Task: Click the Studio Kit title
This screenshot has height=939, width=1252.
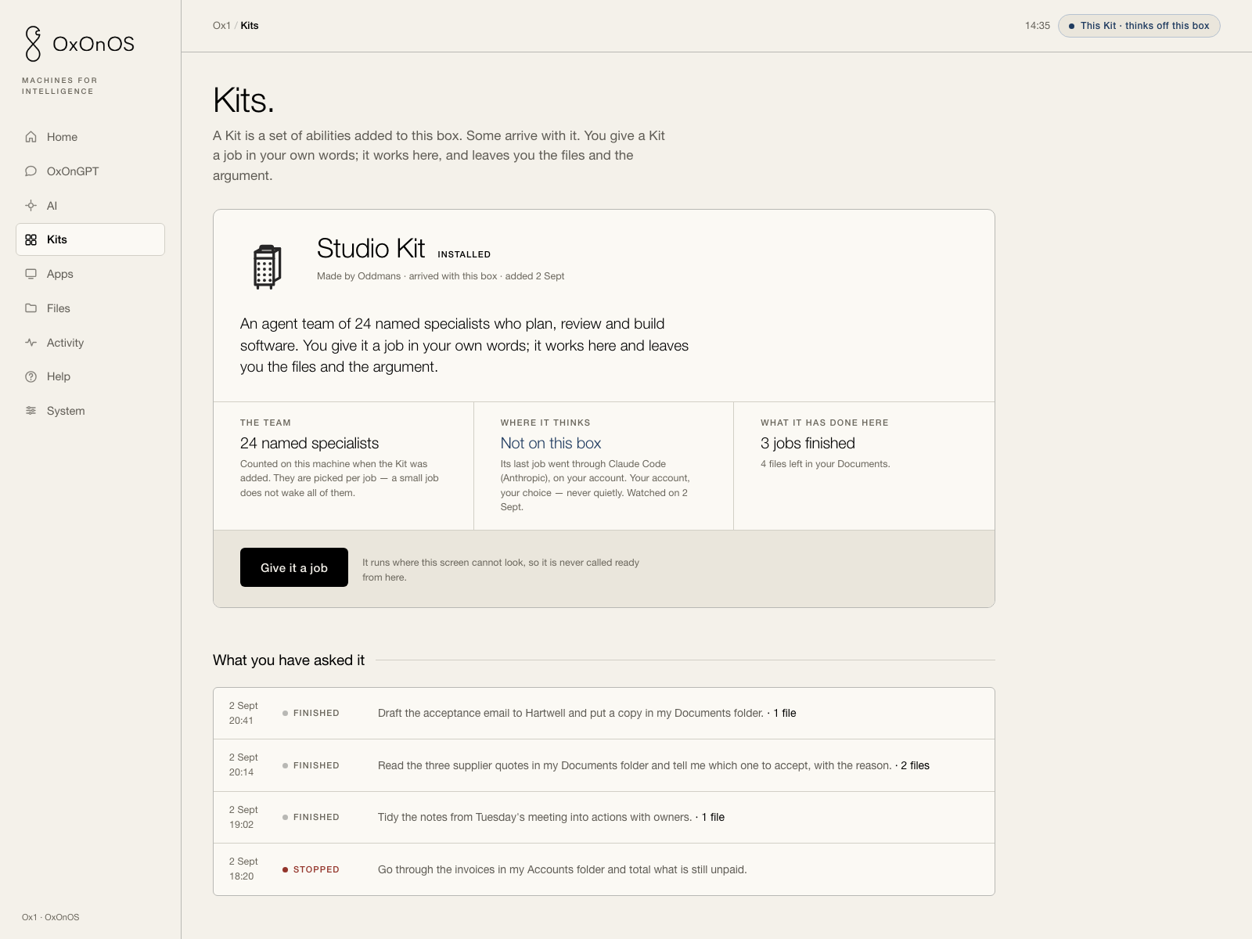Action: pyautogui.click(x=371, y=248)
